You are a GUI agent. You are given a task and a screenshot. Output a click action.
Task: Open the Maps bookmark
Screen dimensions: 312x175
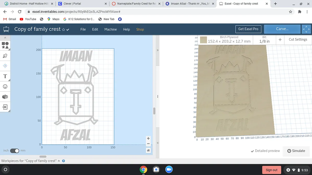53,19
